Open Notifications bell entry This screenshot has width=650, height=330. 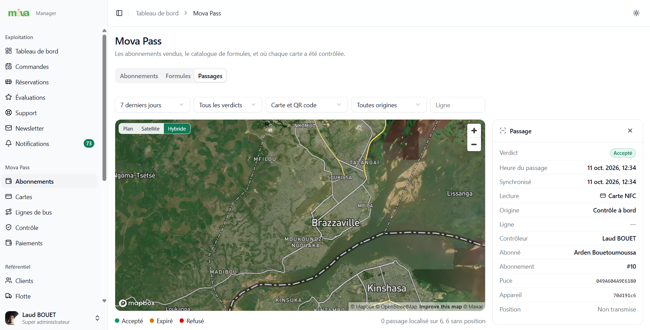coord(50,144)
